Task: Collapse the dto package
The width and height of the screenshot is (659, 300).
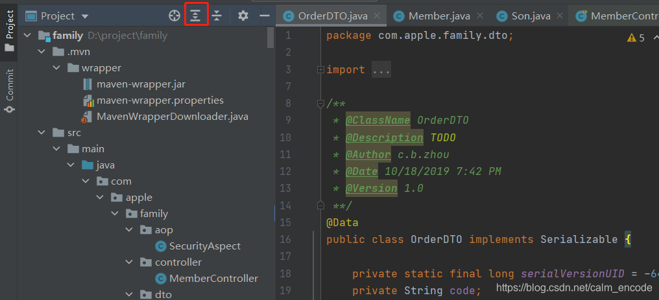Action: tap(130, 295)
